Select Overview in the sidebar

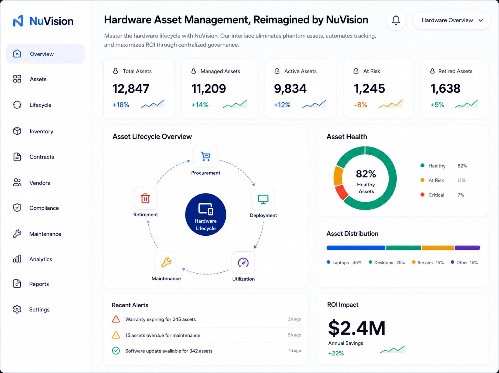[x=45, y=54]
